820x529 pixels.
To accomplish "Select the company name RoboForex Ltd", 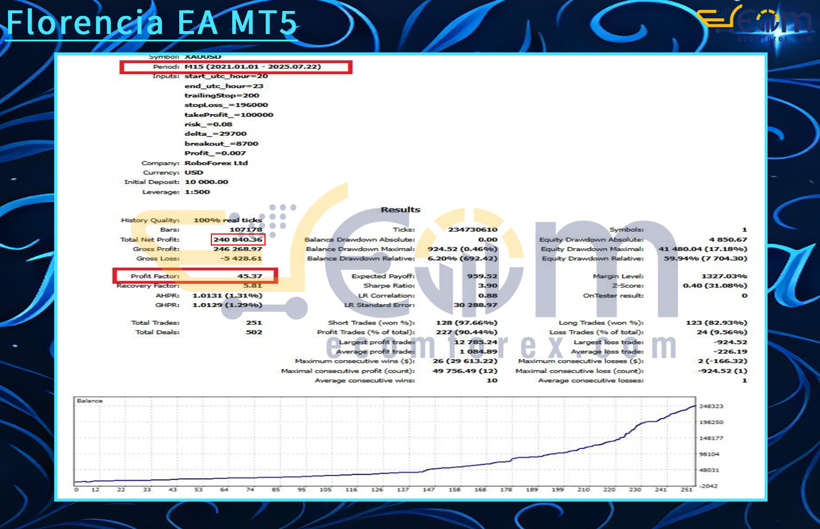I will [x=216, y=163].
